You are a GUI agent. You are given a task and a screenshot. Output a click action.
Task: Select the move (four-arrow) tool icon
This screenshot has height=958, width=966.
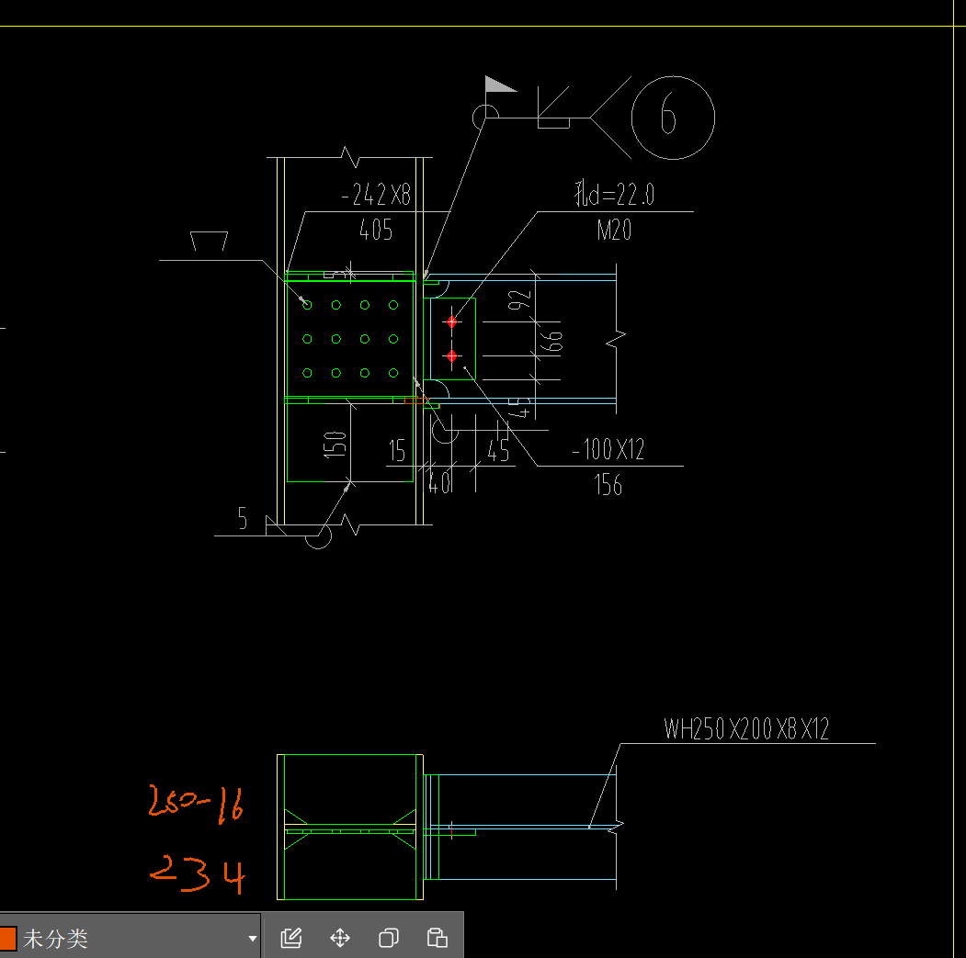pyautogui.click(x=340, y=938)
